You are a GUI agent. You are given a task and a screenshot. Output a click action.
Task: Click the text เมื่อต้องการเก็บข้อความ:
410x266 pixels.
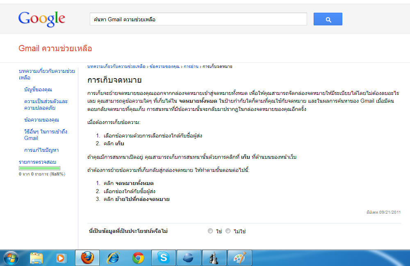[x=114, y=122]
